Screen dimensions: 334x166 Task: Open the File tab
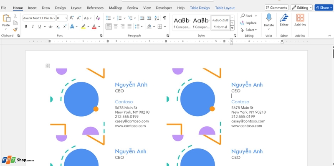coord(3,8)
